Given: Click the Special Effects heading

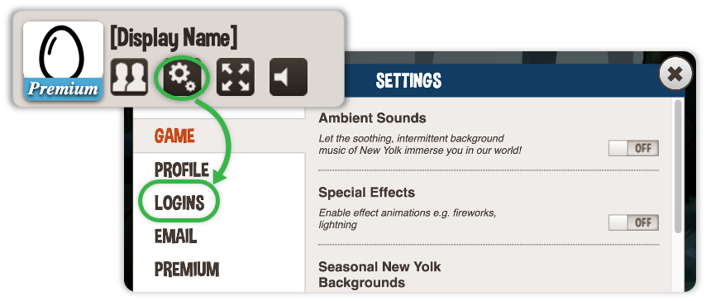Looking at the screenshot, I should (366, 193).
